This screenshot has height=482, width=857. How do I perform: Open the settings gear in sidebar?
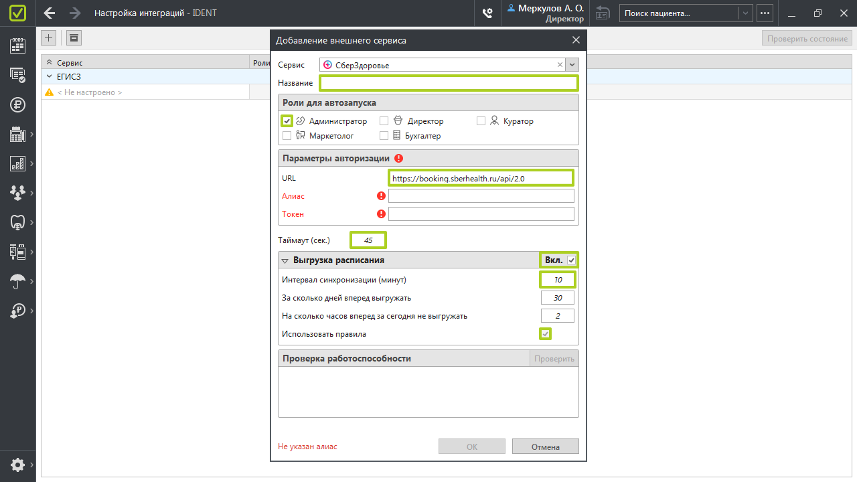[x=17, y=465]
